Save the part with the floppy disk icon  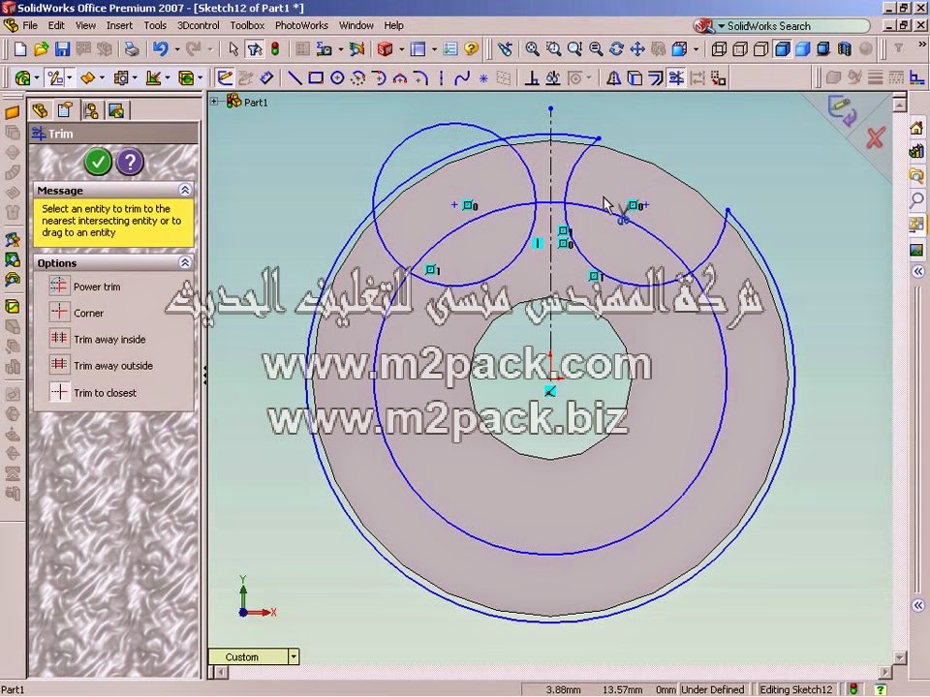pyautogui.click(x=62, y=49)
